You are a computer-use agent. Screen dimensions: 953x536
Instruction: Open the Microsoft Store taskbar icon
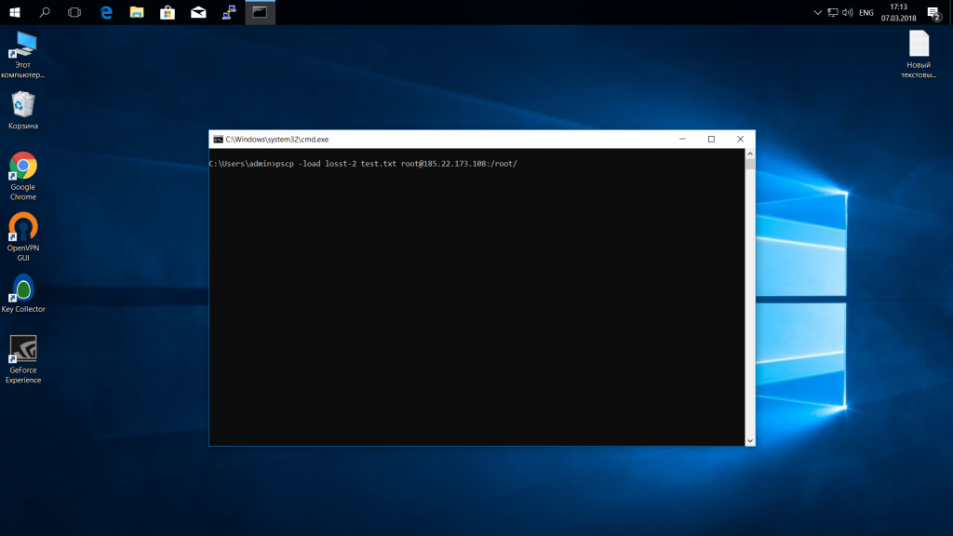point(168,12)
